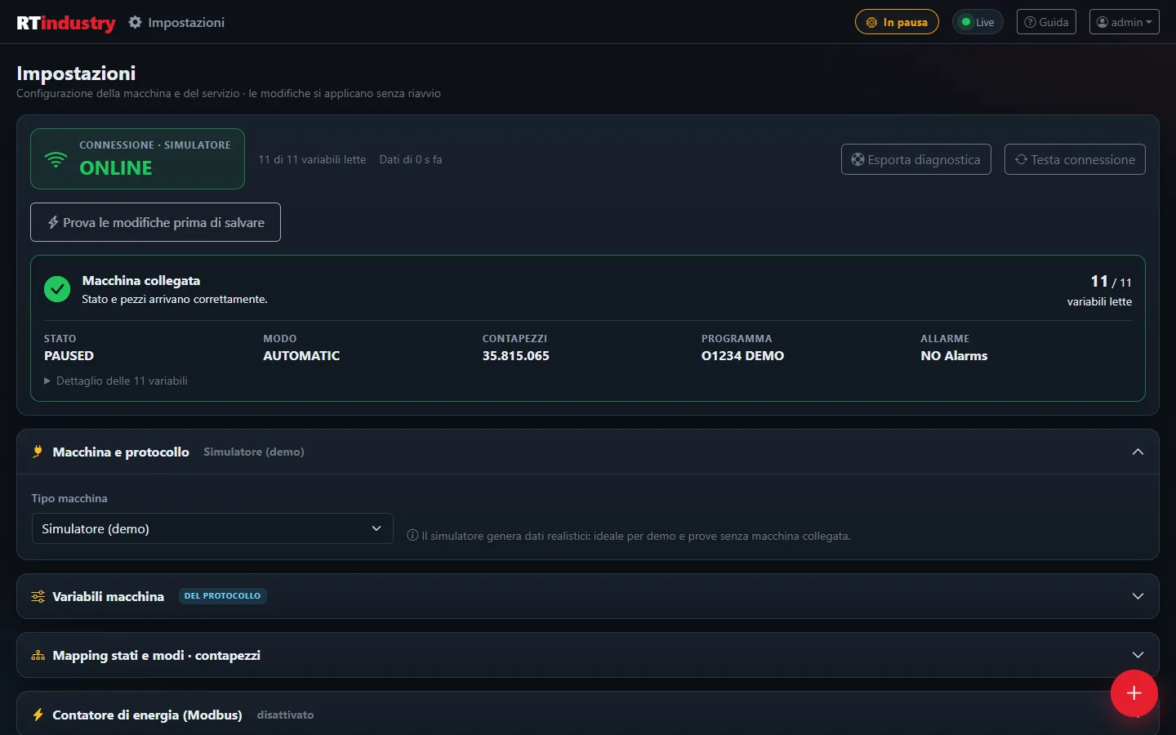Click the ALLARME value NO Alarms
The image size is (1176, 735).
coord(954,356)
